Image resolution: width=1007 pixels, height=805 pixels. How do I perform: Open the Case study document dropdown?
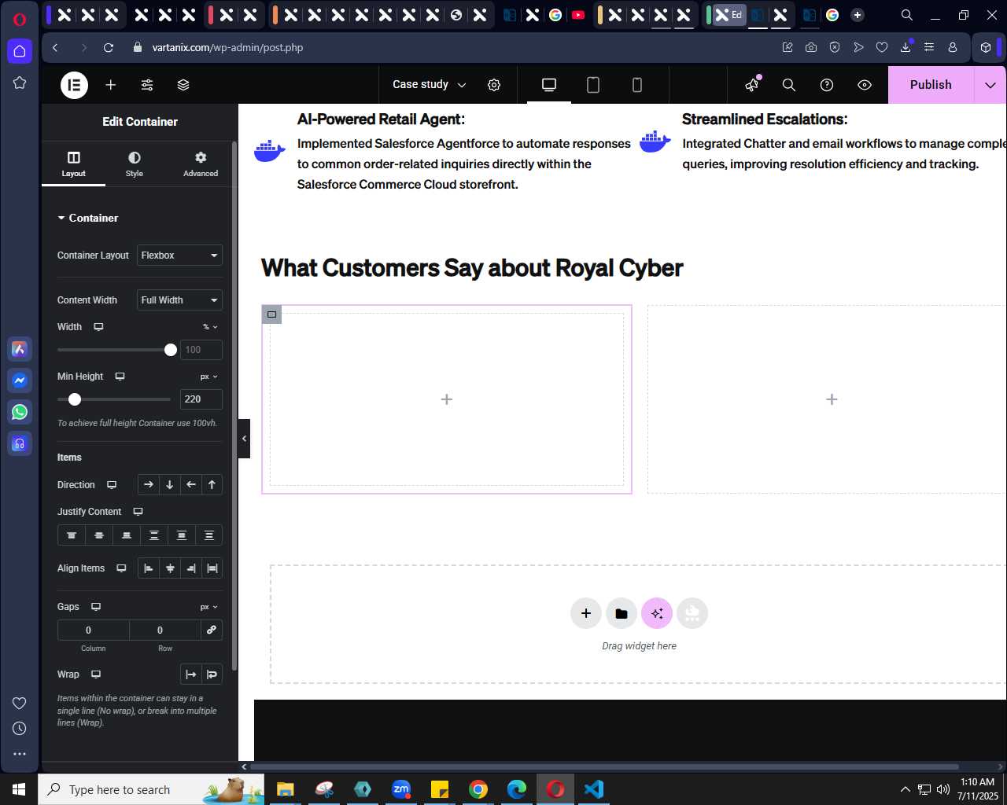click(429, 85)
